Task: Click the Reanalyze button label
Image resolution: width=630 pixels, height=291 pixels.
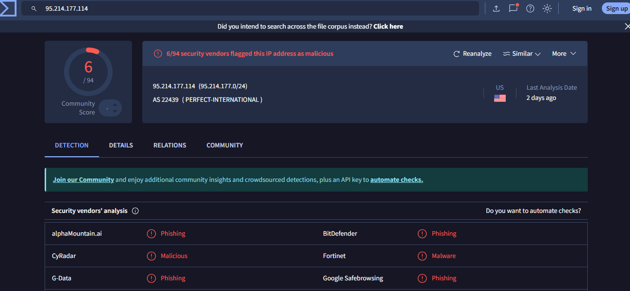Action: point(477,54)
